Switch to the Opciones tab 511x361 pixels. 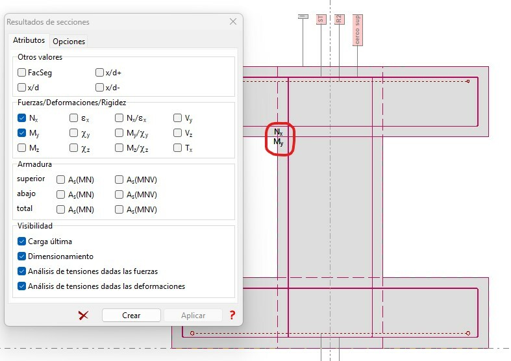[69, 41]
